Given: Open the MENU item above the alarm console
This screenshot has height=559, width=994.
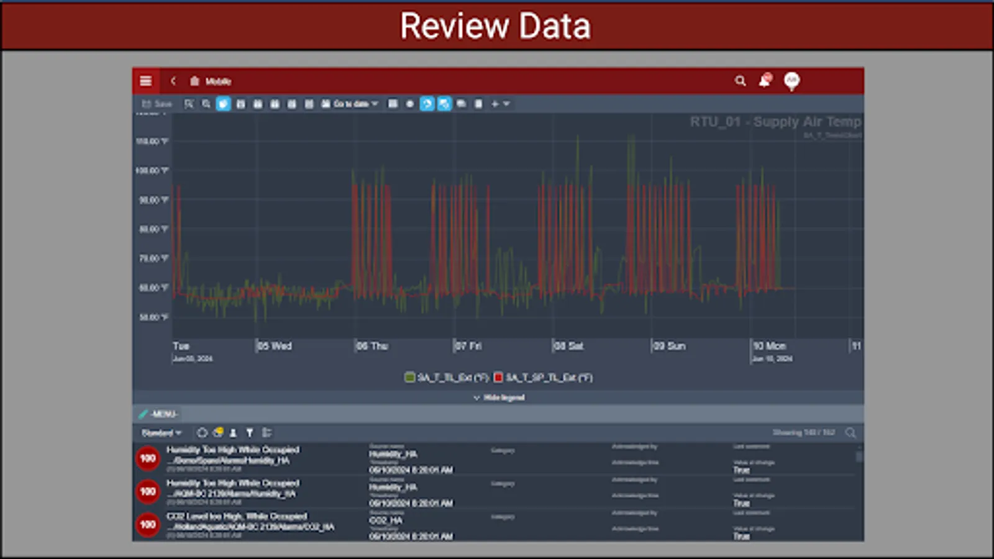Looking at the screenshot, I should 163,414.
